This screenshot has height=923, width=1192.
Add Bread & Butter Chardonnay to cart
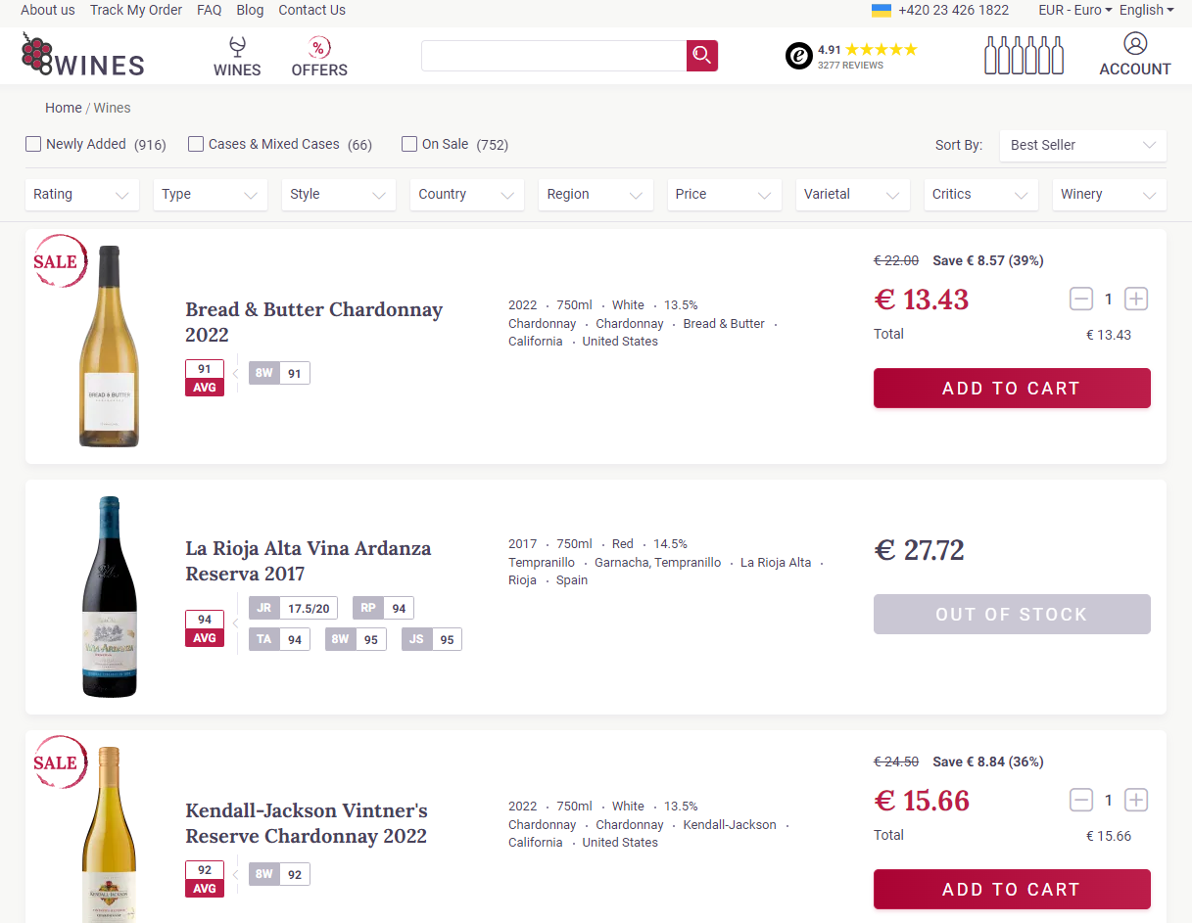tap(1011, 389)
